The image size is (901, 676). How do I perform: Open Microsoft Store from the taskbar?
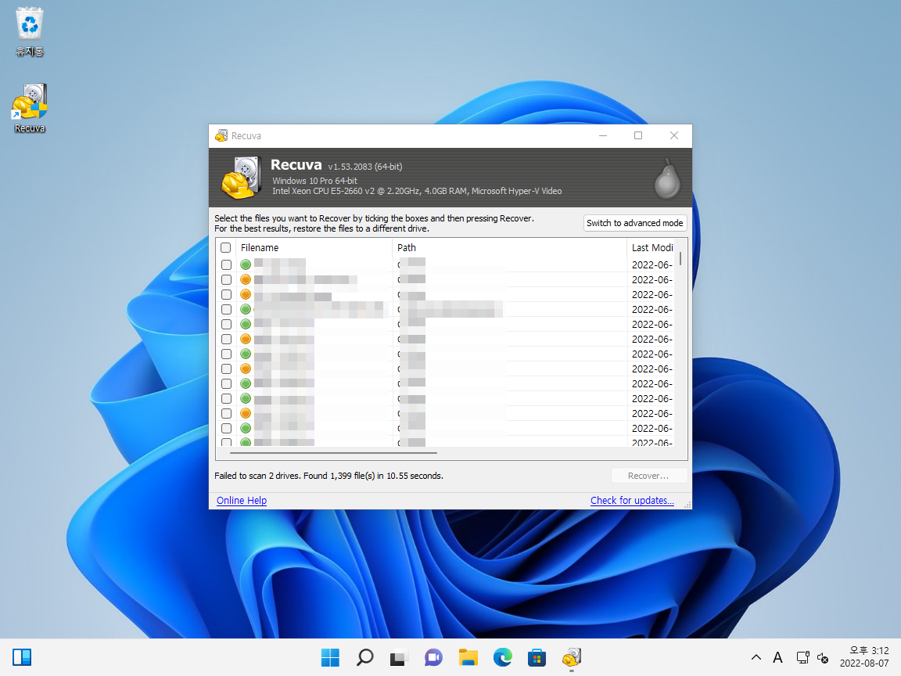pos(537,657)
